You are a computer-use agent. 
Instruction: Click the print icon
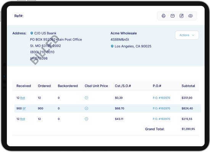point(163,16)
